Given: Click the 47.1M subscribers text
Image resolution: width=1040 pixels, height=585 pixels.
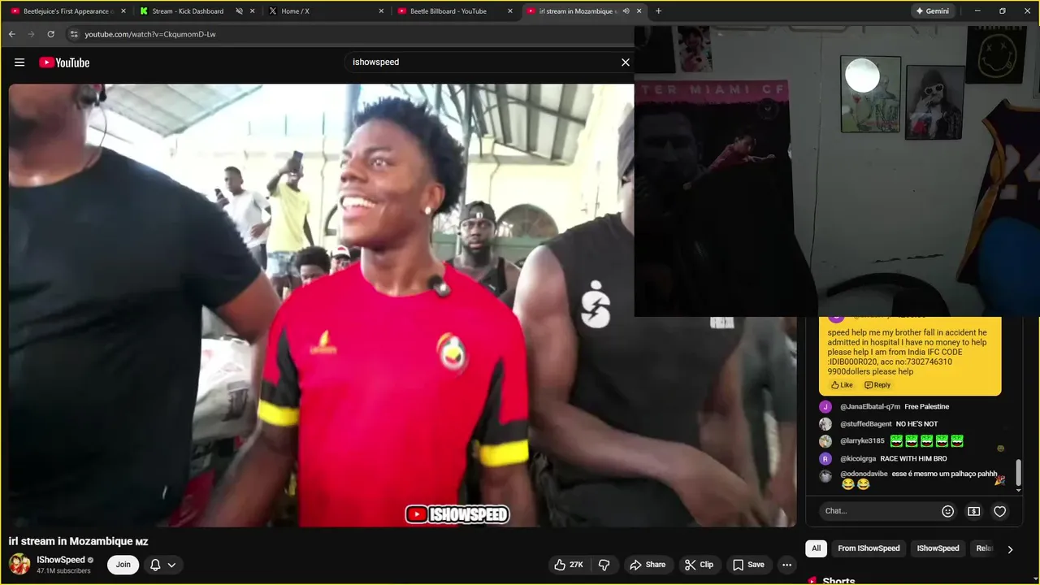Looking at the screenshot, I should click(x=63, y=571).
